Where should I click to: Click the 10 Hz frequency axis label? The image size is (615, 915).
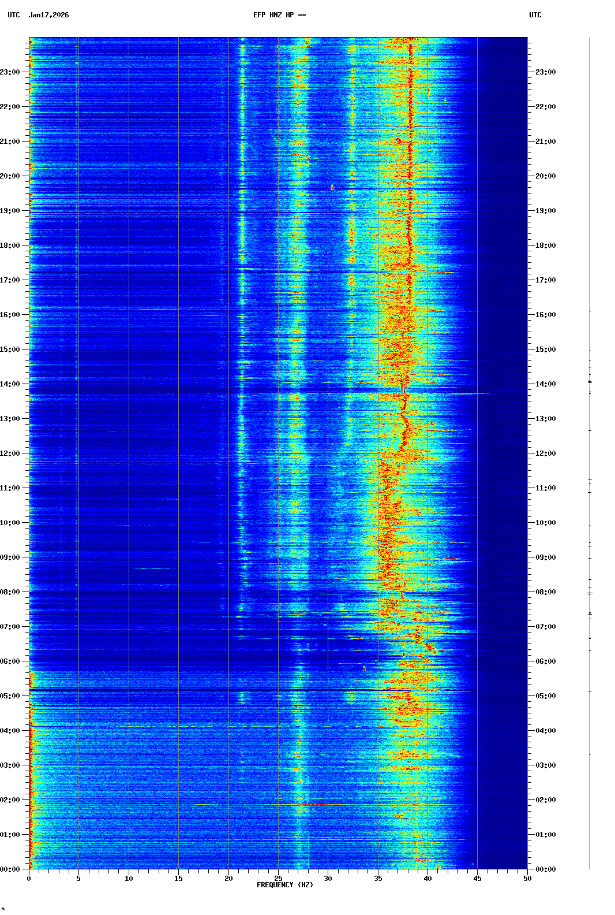point(129,879)
